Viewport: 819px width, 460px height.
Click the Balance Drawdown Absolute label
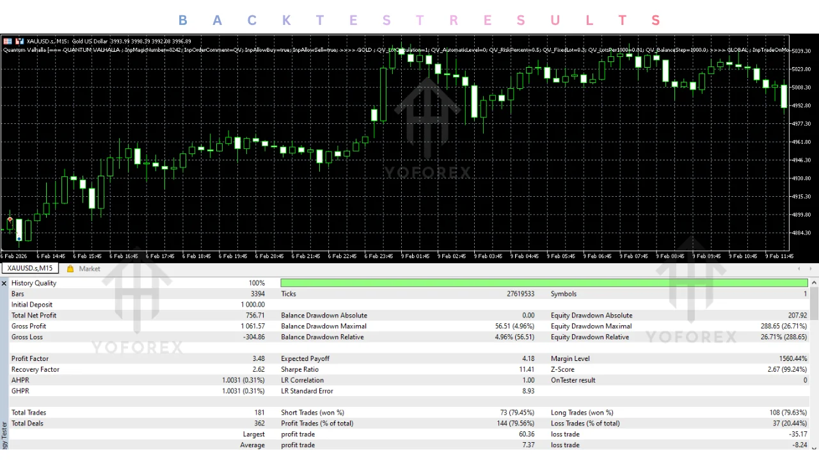tap(324, 316)
